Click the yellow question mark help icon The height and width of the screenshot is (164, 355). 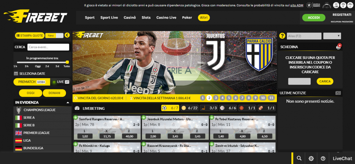(282, 36)
